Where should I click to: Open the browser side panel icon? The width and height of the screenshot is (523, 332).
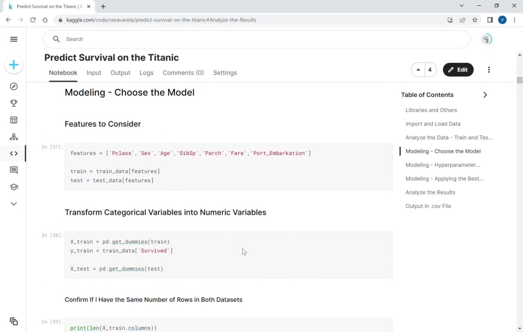point(490,20)
